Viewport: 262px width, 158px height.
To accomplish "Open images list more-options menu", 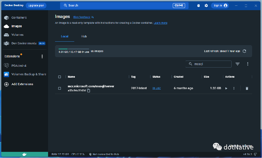I will (x=248, y=64).
